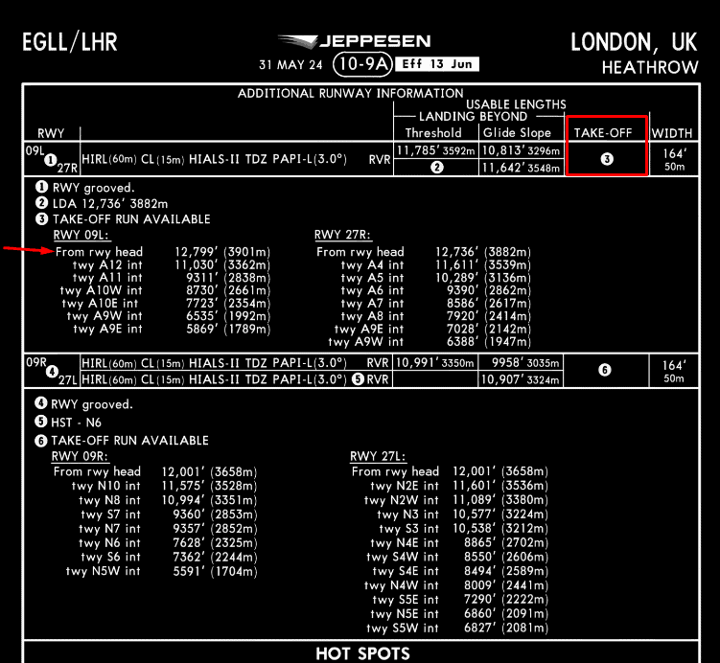Select the 10-9A chart index oval

click(x=363, y=65)
